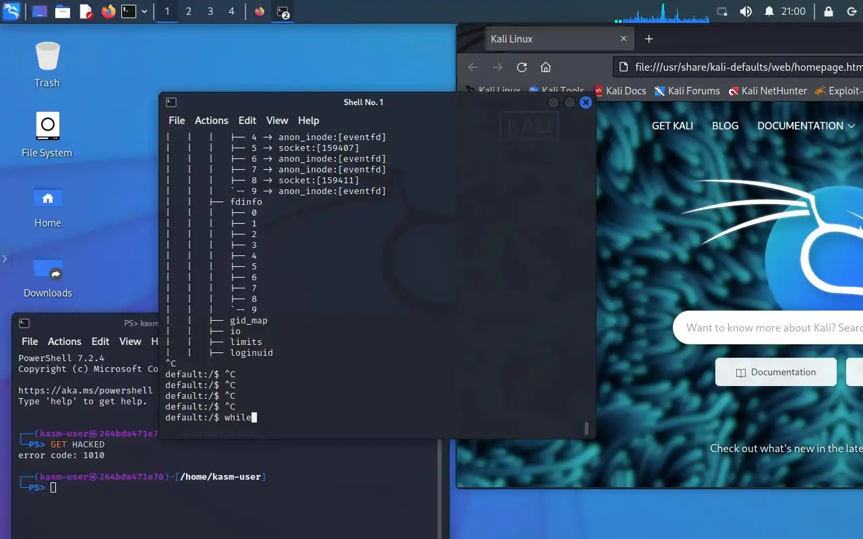The height and width of the screenshot is (539, 863).
Task: Click the Documentation button on Kali homepage
Action: click(776, 372)
